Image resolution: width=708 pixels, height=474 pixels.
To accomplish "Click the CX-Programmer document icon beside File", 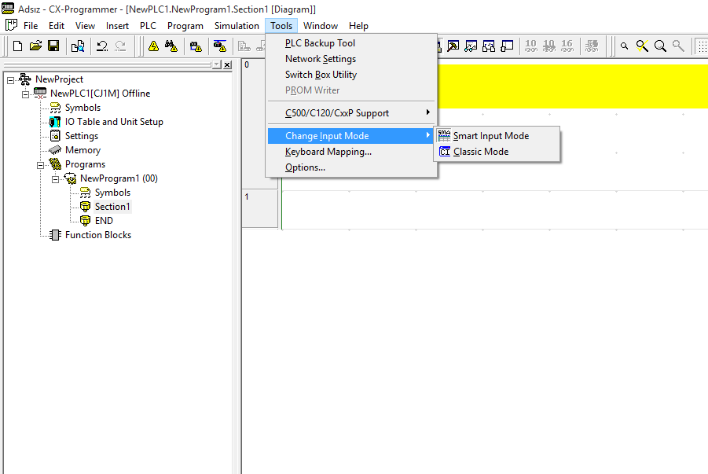I will [x=11, y=25].
